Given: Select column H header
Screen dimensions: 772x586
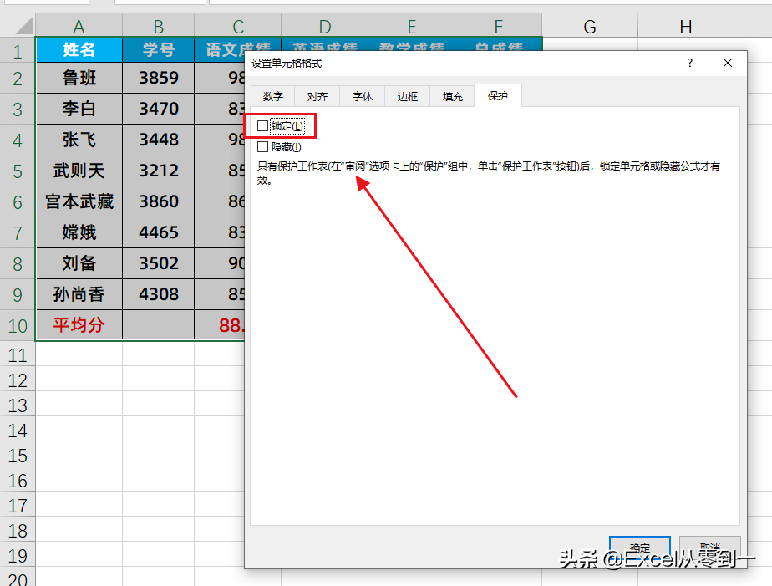Looking at the screenshot, I should click(685, 26).
